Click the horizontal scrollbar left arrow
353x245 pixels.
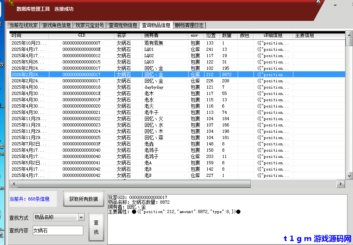pos(13,184)
